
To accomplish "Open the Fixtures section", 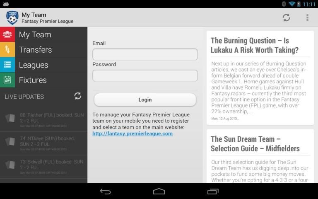I will coord(33,80).
